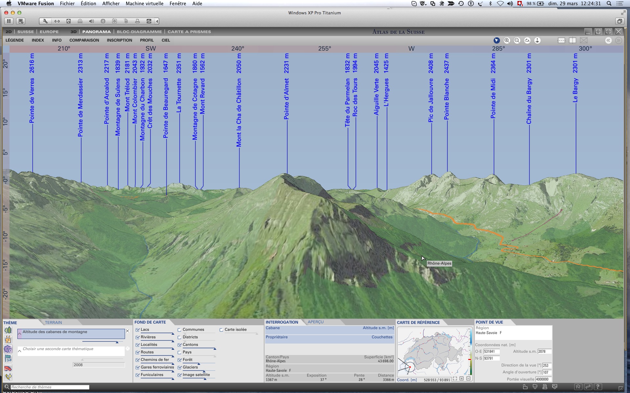The image size is (630, 393).
Task: Open the nature and forest theme category
Action: pyautogui.click(x=8, y=330)
